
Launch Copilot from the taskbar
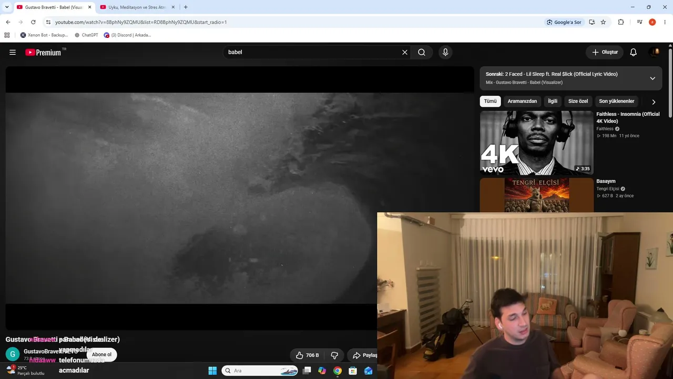(x=322, y=371)
